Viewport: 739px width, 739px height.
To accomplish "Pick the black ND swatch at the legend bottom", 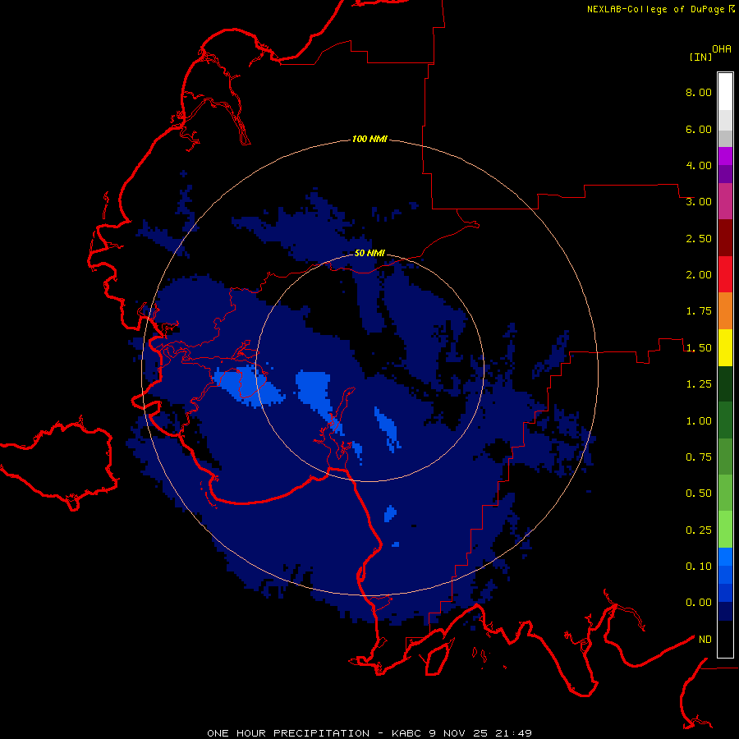I will (x=725, y=639).
